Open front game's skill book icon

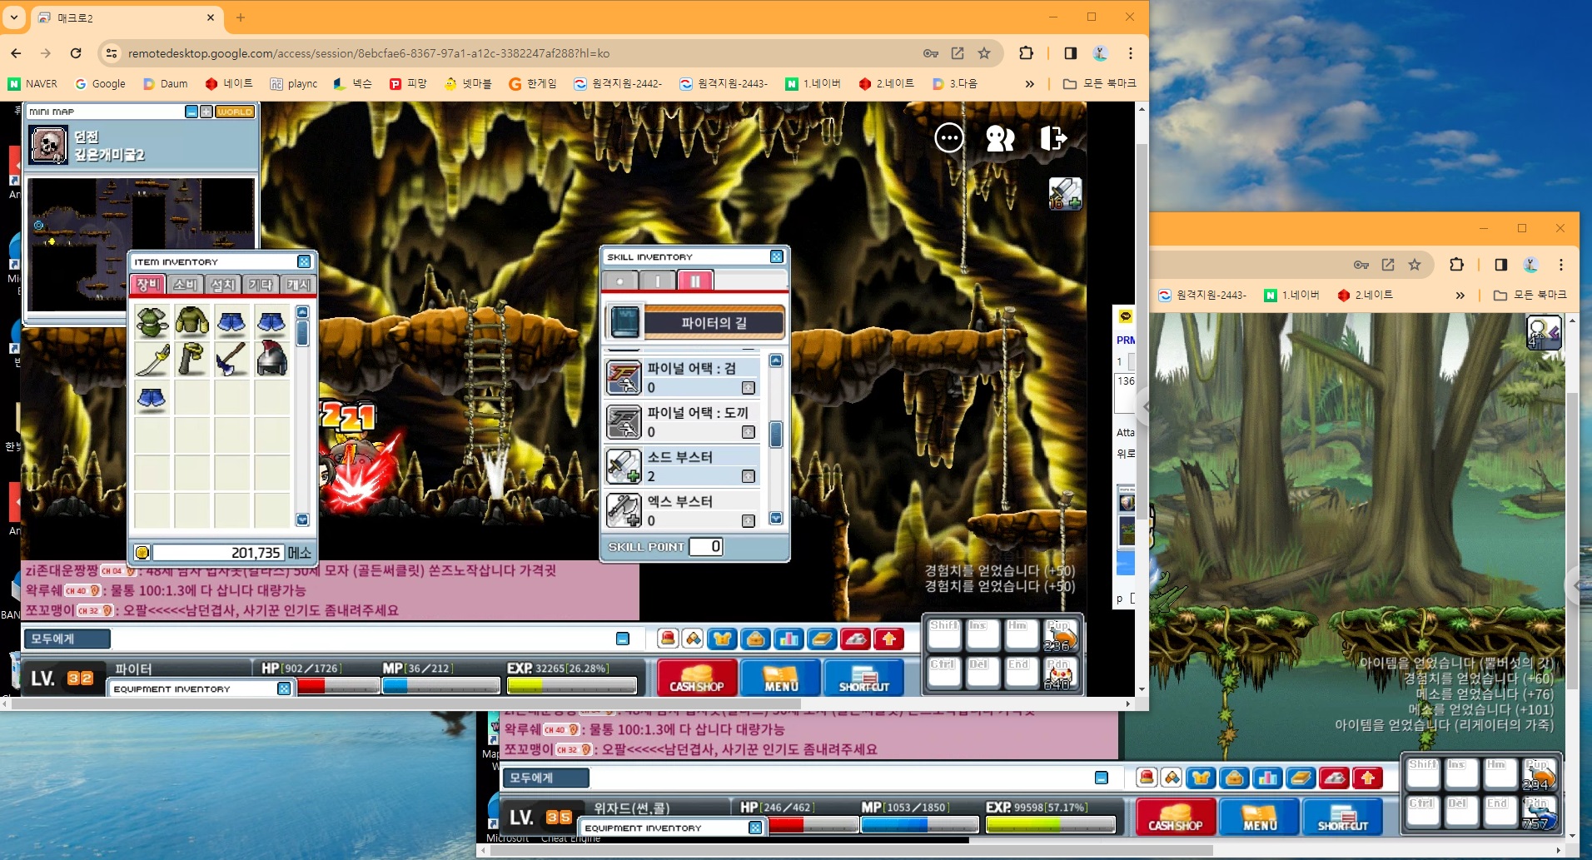tap(821, 639)
